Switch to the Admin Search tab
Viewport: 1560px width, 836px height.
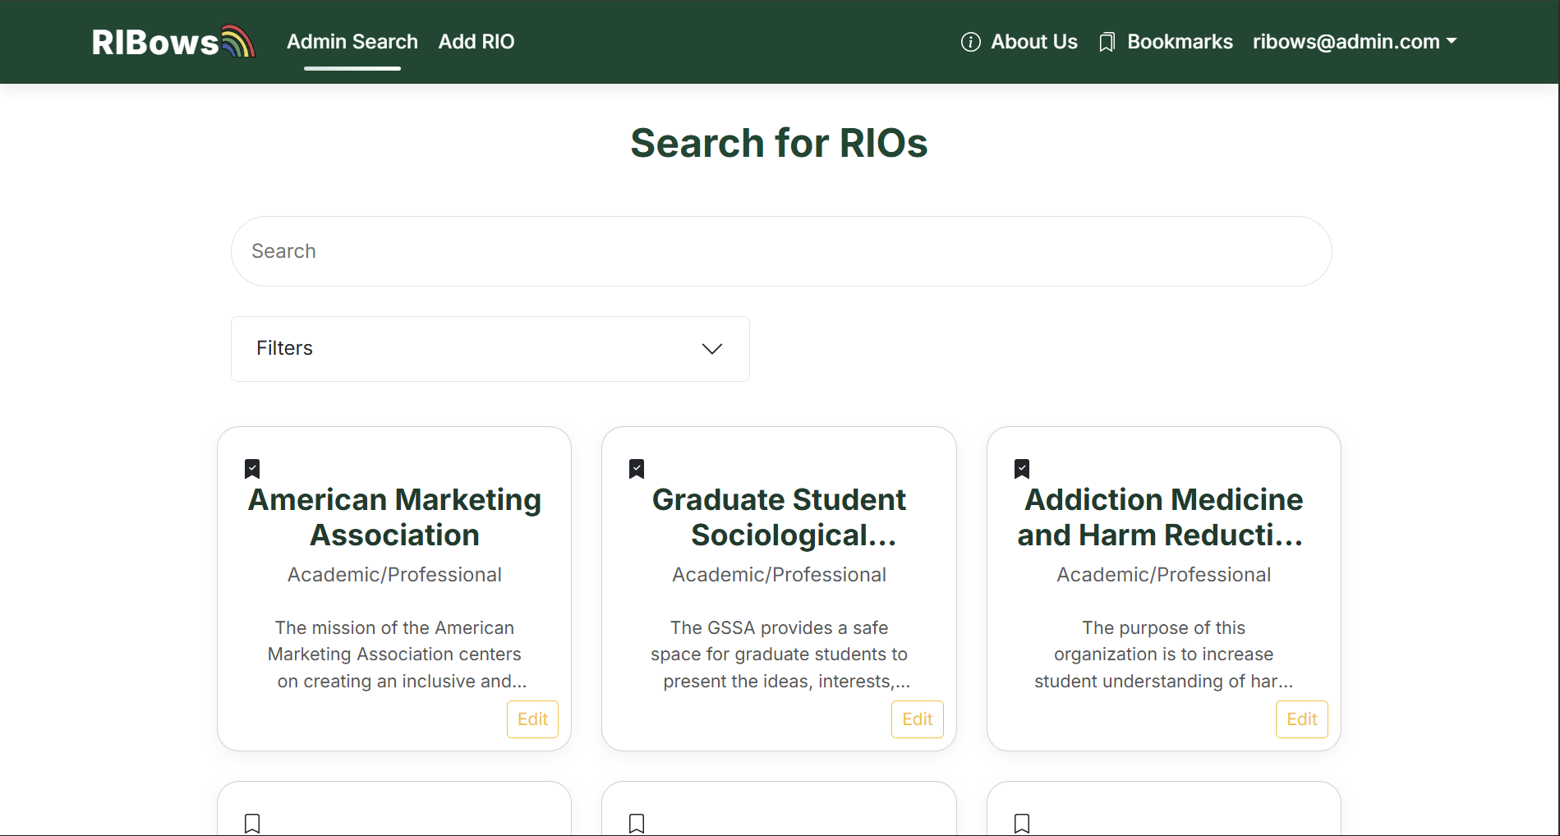coord(352,42)
